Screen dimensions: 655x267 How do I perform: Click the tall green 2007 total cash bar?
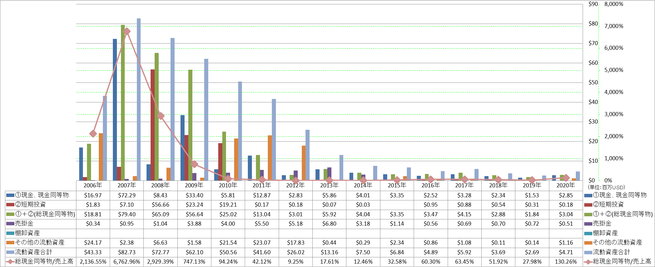(123, 103)
